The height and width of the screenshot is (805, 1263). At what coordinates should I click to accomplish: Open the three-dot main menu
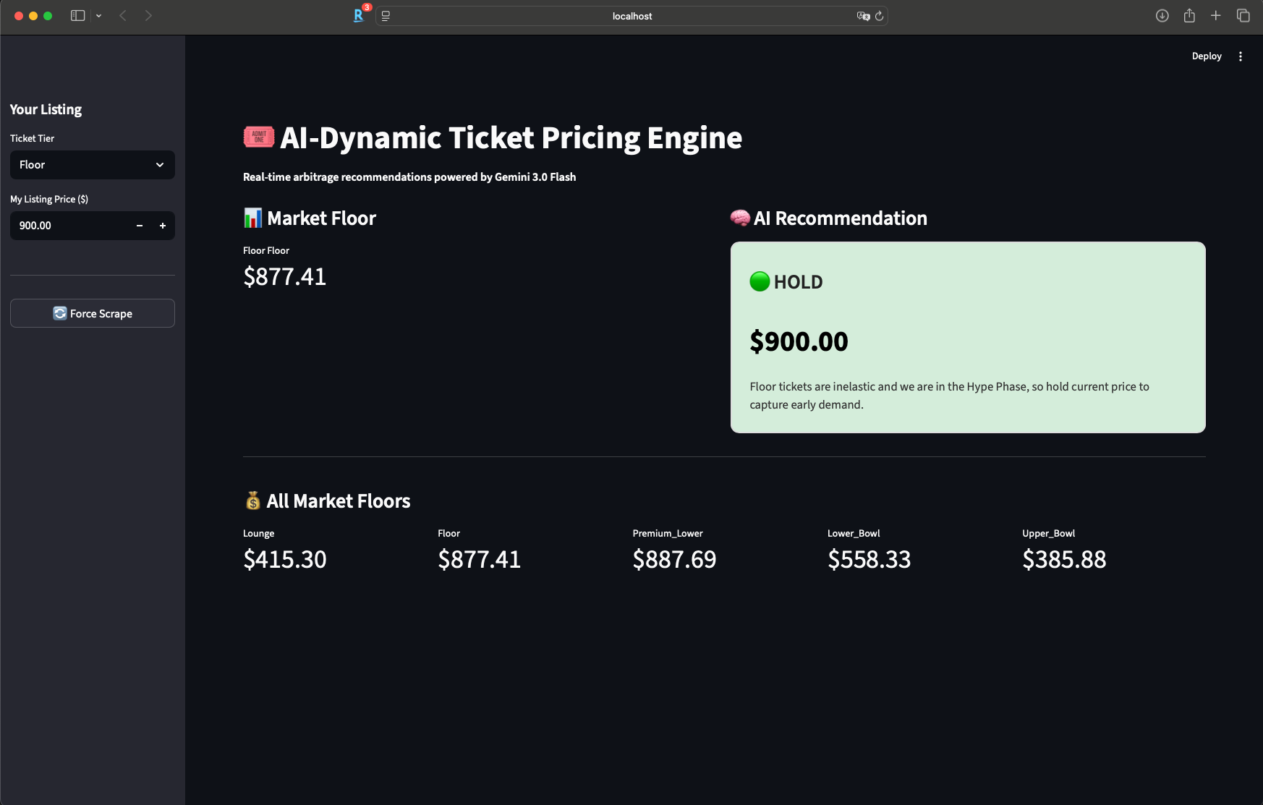(x=1241, y=56)
